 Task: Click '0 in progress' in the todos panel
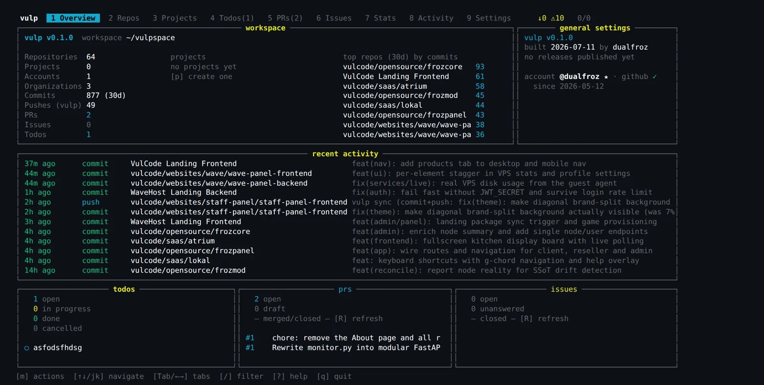tap(62, 309)
